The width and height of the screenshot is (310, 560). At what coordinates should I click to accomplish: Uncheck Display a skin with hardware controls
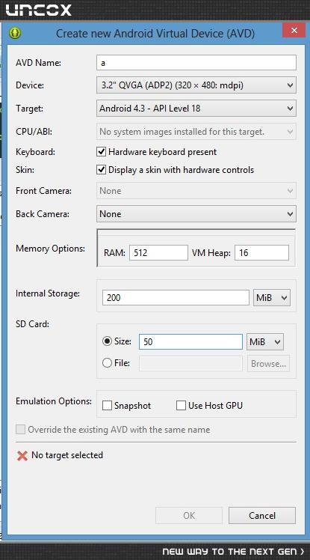[x=101, y=170]
